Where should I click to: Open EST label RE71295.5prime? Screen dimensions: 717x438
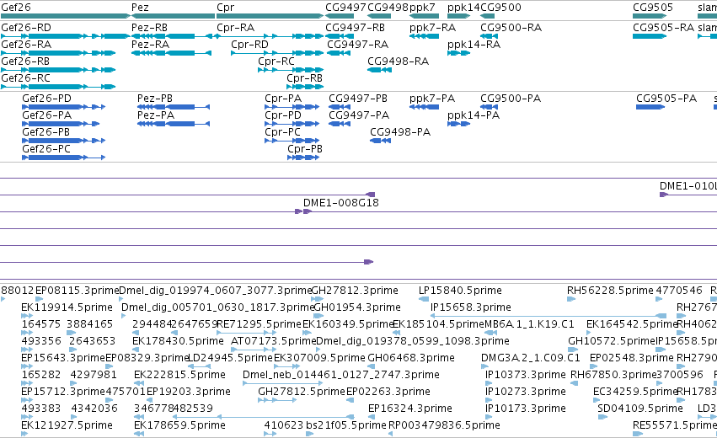coord(259,324)
